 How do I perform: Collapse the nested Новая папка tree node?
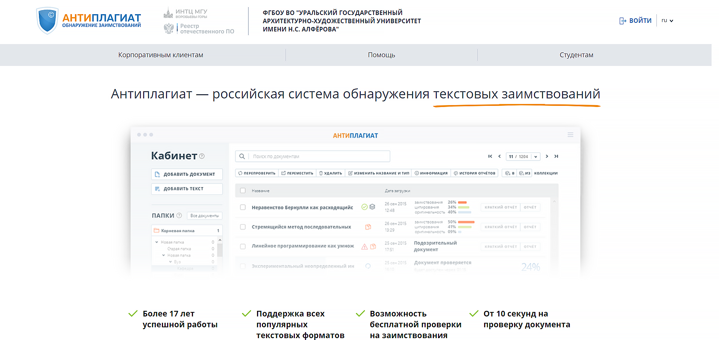[x=163, y=255]
